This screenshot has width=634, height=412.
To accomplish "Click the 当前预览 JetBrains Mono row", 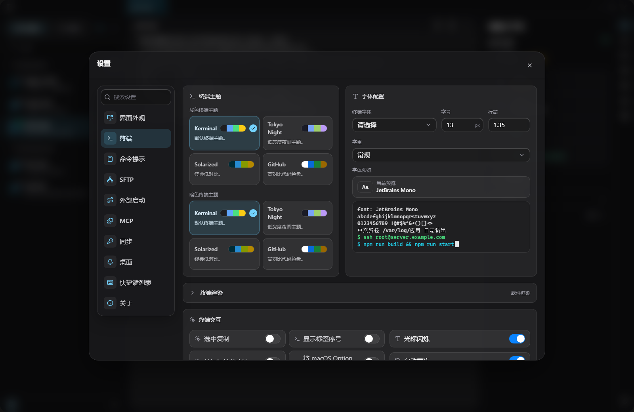I will click(x=441, y=187).
